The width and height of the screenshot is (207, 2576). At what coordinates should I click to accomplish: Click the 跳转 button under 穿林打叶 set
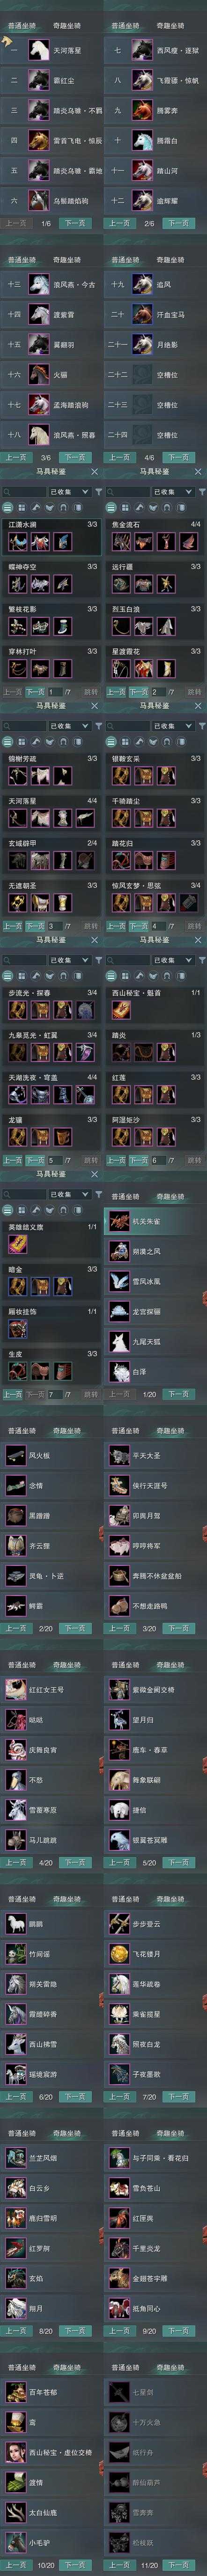90,691
